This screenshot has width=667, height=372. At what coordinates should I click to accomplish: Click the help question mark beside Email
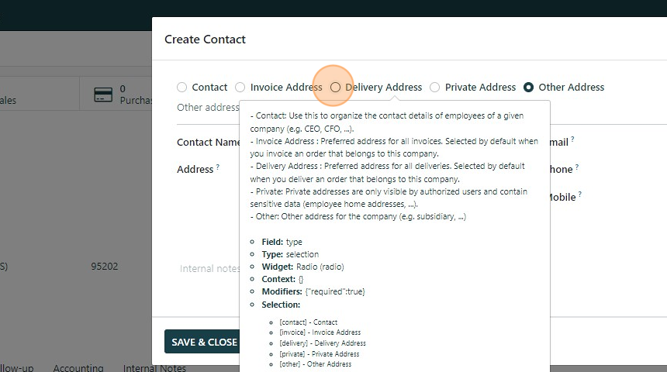pos(573,139)
